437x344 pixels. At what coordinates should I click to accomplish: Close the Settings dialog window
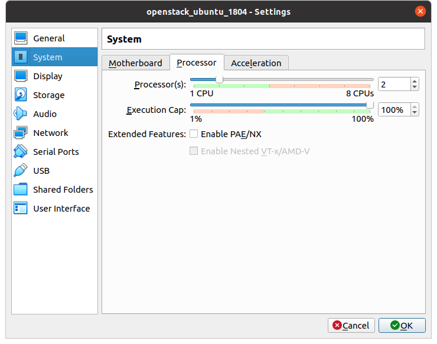pyautogui.click(x=420, y=11)
